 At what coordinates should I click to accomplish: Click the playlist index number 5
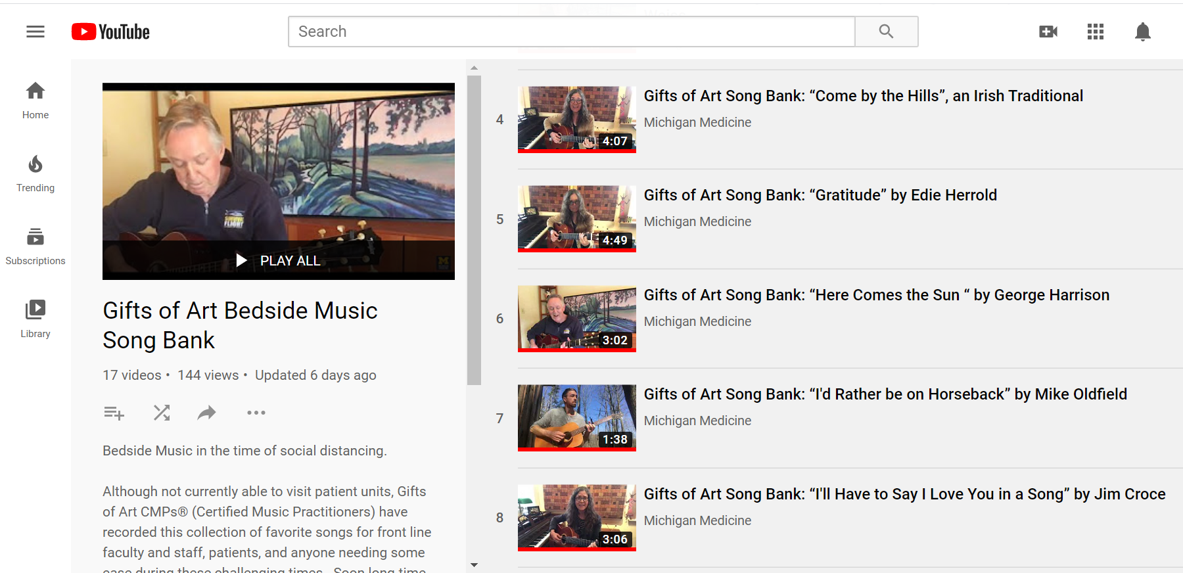499,219
